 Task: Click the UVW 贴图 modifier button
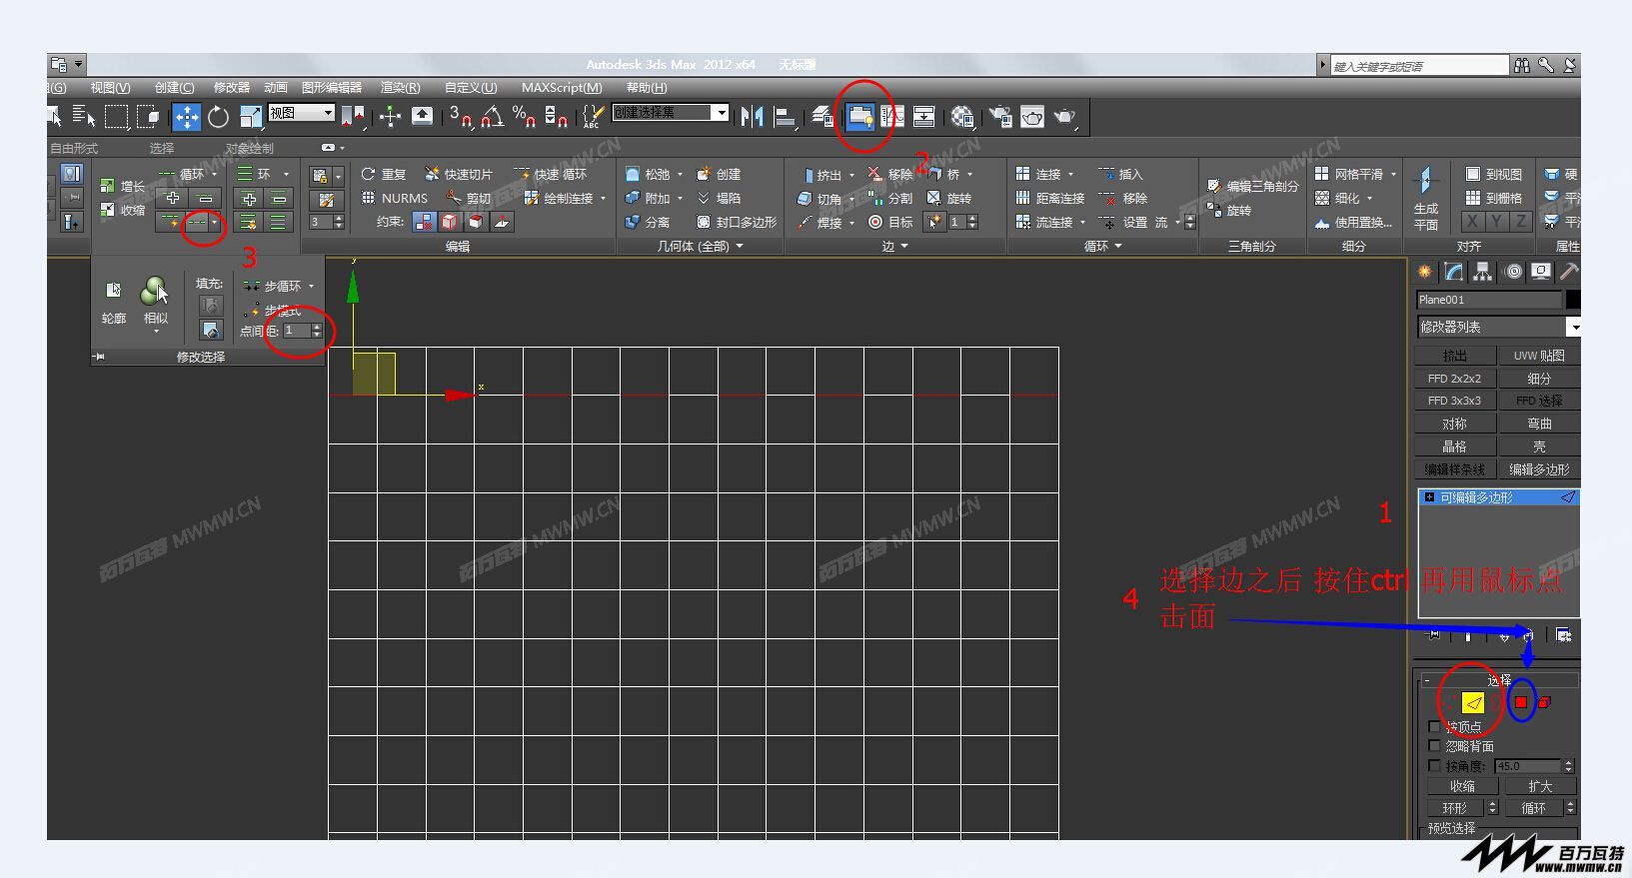pyautogui.click(x=1539, y=355)
